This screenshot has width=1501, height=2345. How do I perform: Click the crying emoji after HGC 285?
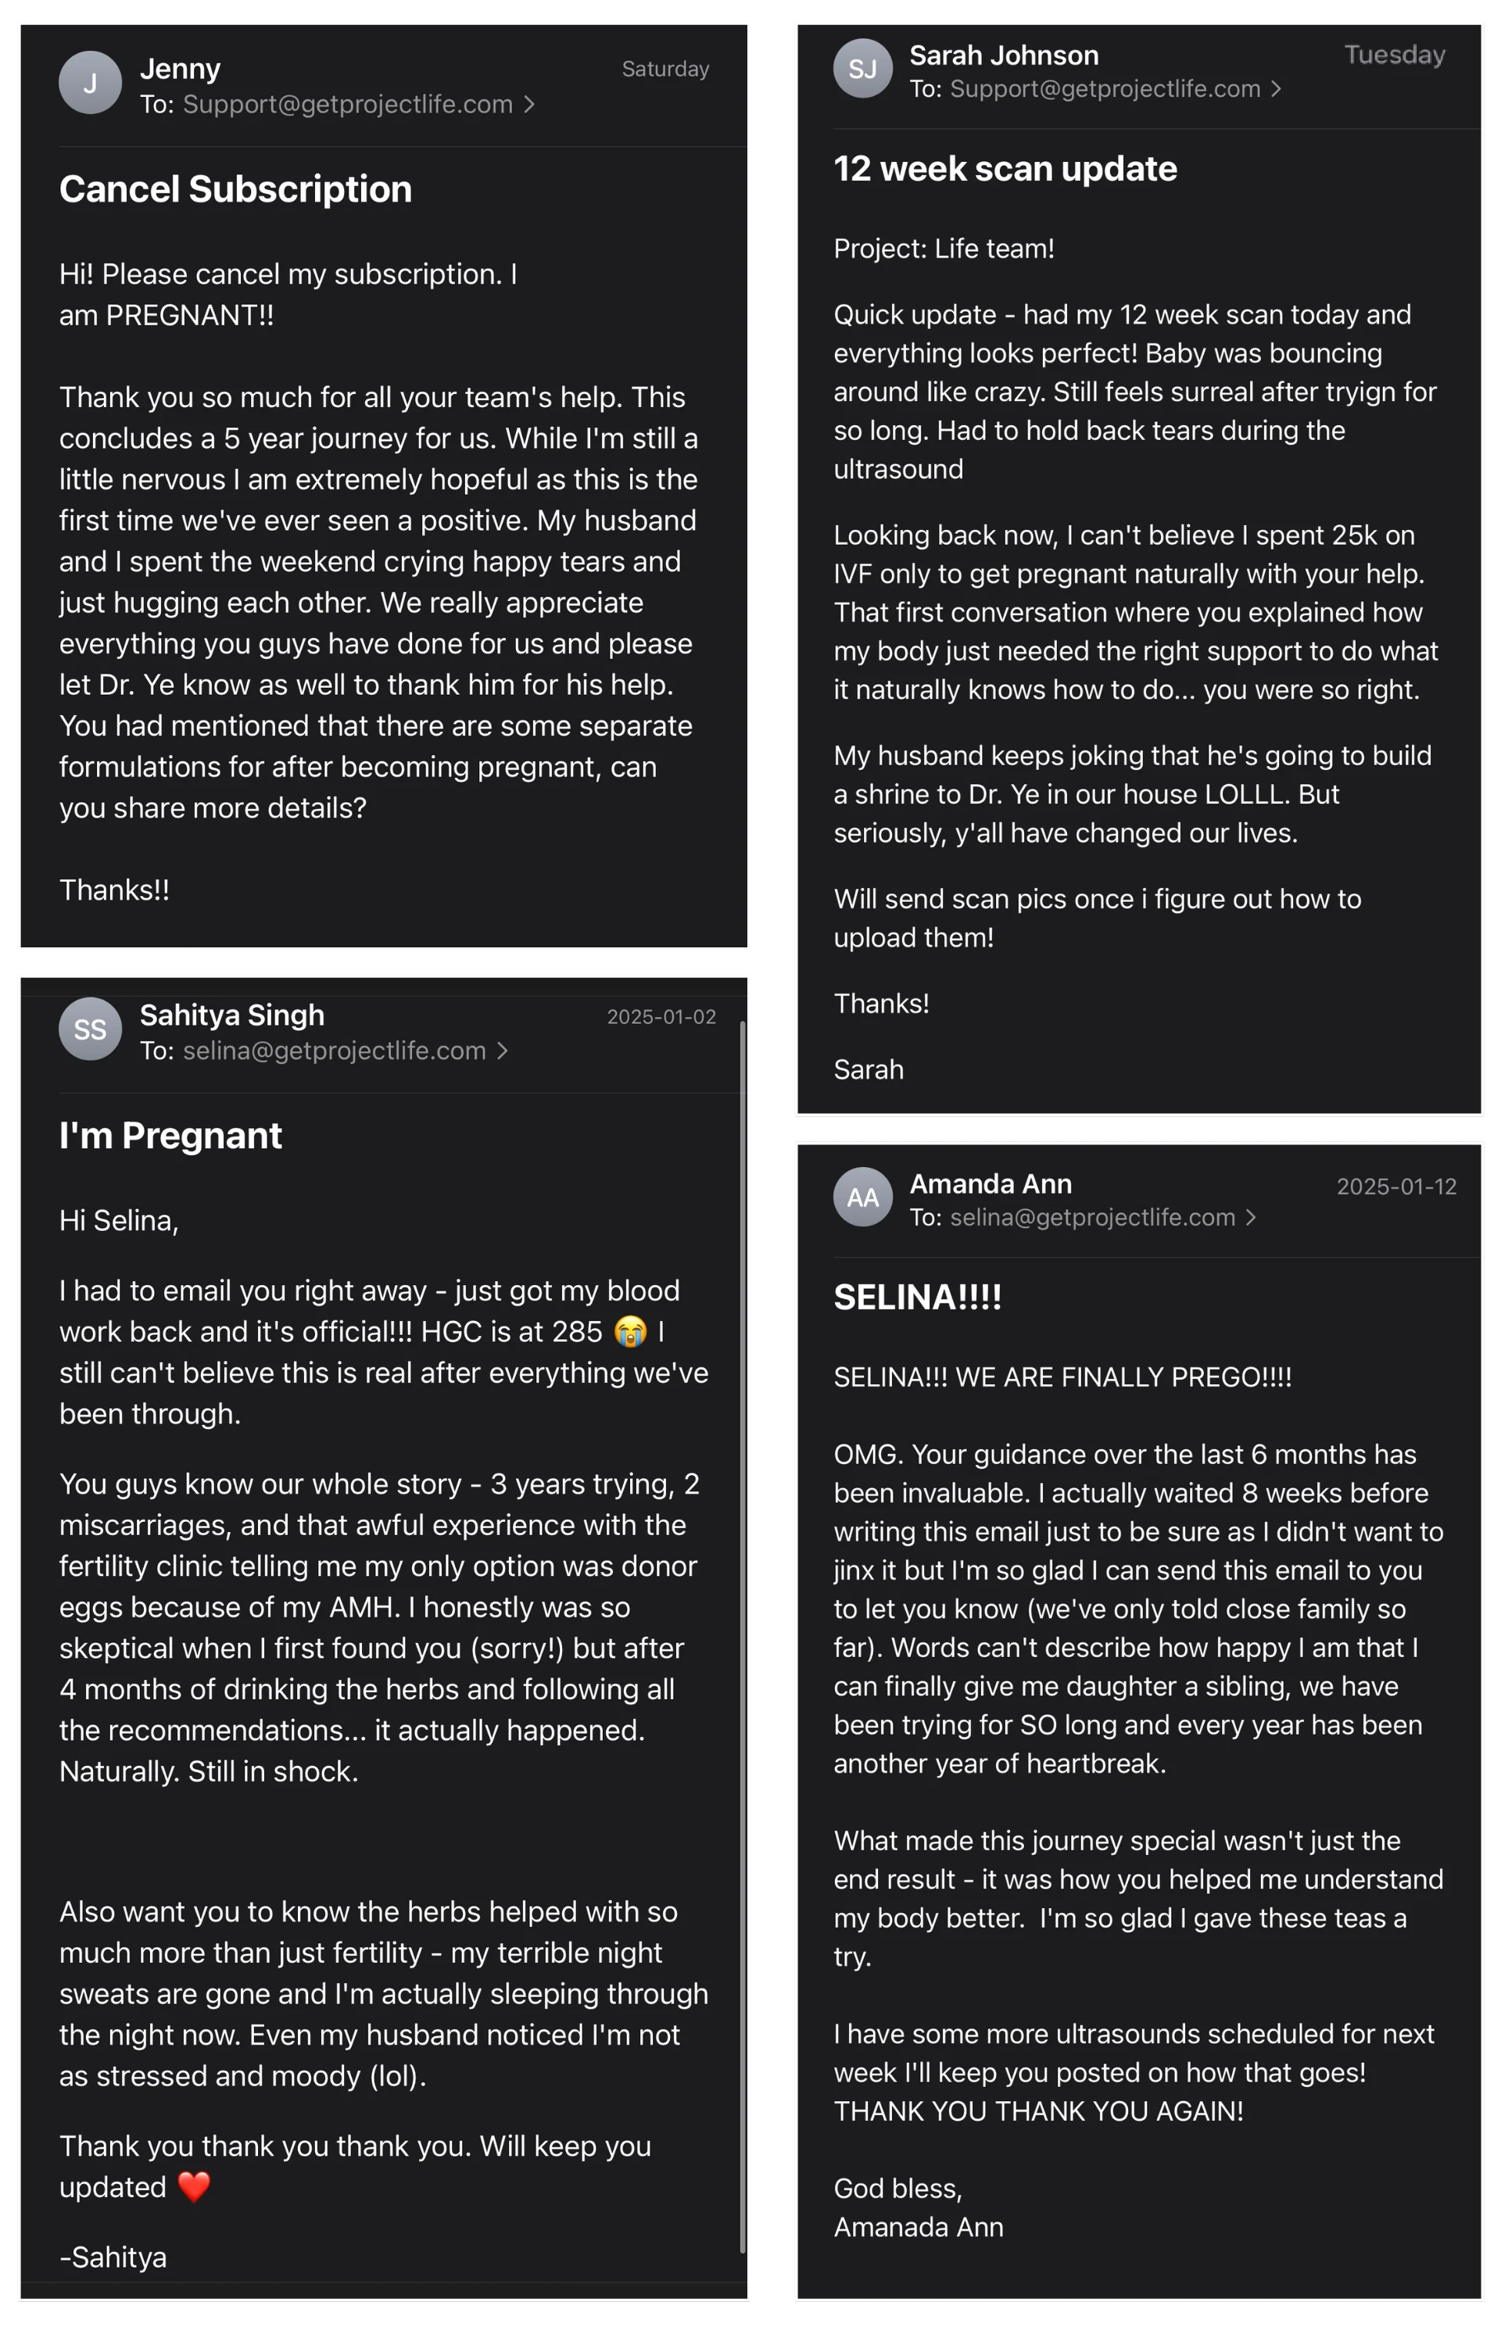(631, 1331)
